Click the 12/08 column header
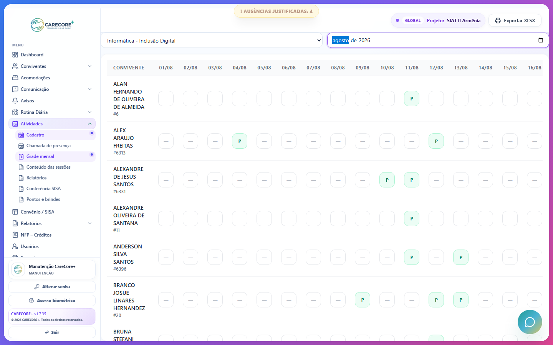 [436, 68]
